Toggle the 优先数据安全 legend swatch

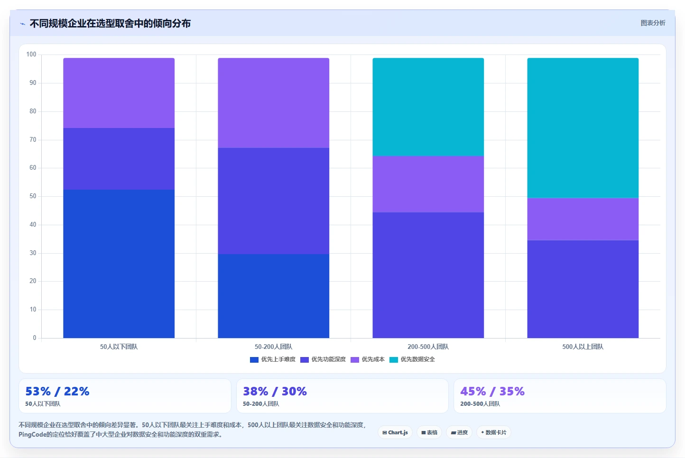pos(394,360)
